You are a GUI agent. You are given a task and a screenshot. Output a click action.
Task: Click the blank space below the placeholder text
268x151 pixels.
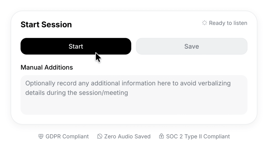click(x=134, y=106)
